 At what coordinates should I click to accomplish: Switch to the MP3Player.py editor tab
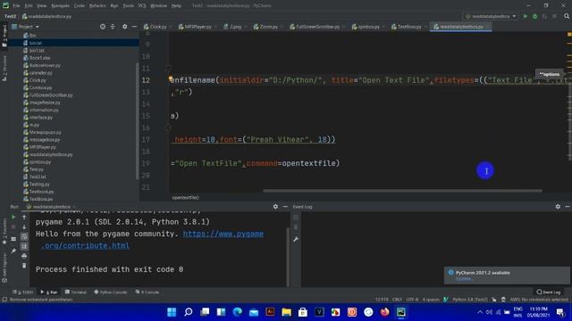tap(198, 27)
